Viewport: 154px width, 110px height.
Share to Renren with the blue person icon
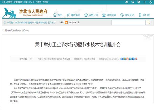[x=133, y=59]
